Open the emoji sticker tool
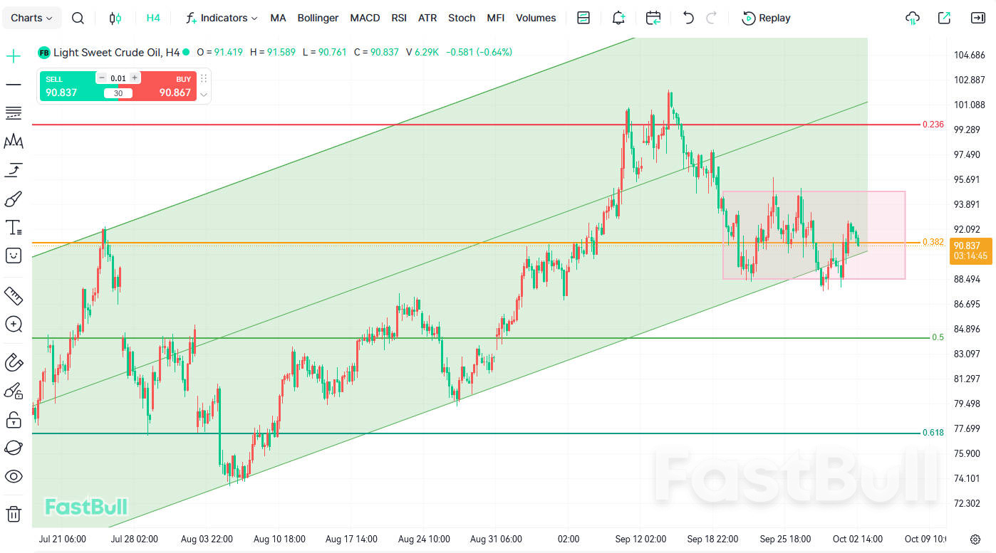This screenshot has height=553, width=996. click(14, 256)
